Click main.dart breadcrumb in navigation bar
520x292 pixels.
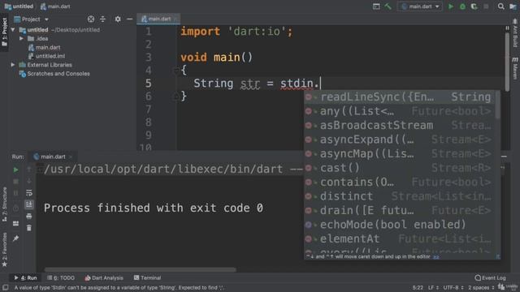pyautogui.click(x=55, y=6)
